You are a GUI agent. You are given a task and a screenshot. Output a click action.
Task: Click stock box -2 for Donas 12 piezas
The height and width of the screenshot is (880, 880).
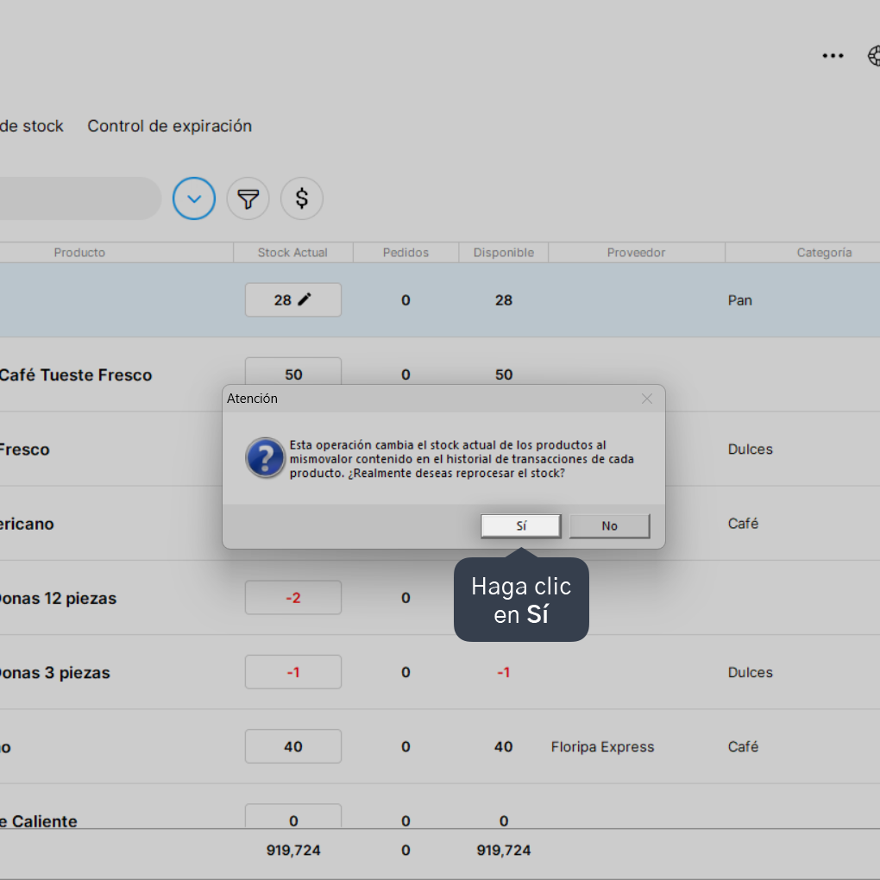pos(293,598)
